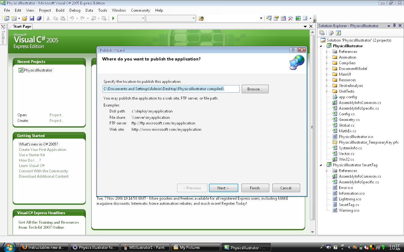This screenshot has height=252, width=404.
Task: Switch to Instructables browser taskbar button
Action: click(x=44, y=247)
